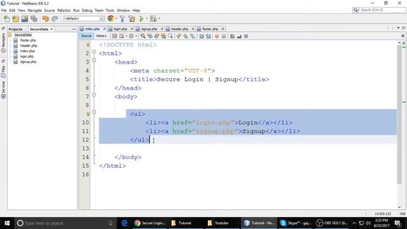Screen dimensions: 407x229
Task: Open the Window menu
Action: click(123, 10)
